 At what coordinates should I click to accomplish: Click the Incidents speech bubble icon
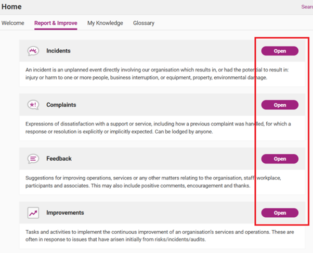(x=33, y=51)
